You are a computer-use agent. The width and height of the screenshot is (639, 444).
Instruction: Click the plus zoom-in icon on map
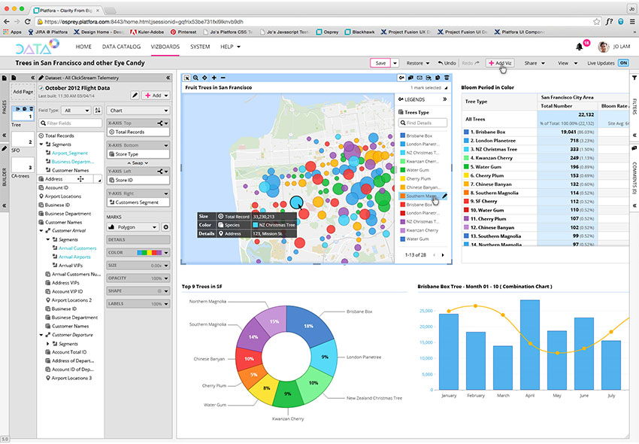click(214, 78)
